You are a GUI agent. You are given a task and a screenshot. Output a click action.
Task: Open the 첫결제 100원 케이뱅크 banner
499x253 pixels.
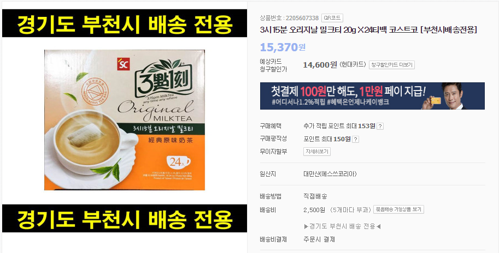[x=372, y=96]
